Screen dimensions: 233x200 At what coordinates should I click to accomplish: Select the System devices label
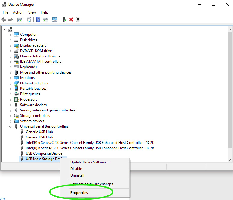click(x=32, y=121)
